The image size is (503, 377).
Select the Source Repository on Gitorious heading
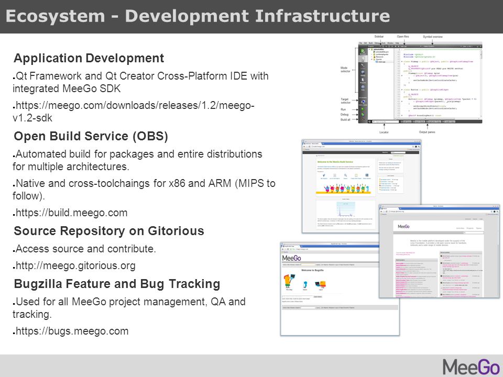click(x=109, y=231)
